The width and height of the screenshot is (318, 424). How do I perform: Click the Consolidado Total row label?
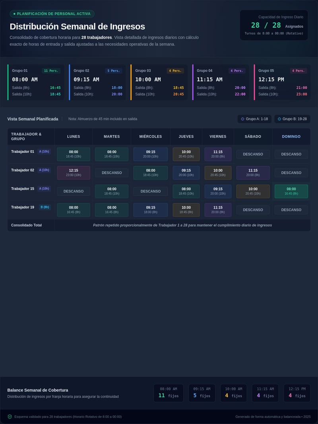coord(27,225)
